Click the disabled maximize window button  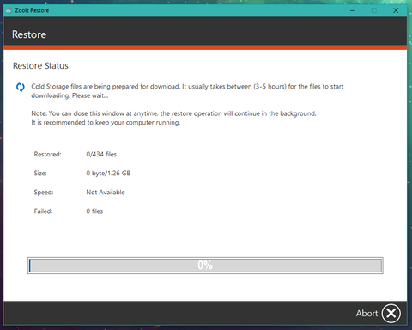pyautogui.click(x=374, y=10)
